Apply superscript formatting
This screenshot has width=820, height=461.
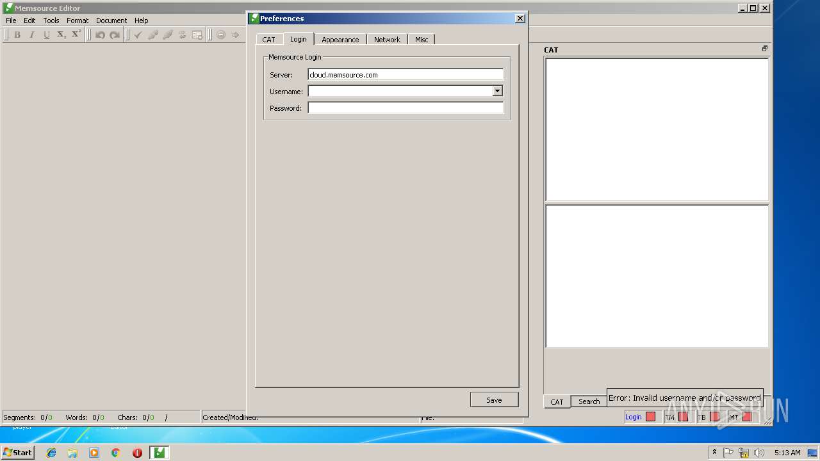[76, 35]
